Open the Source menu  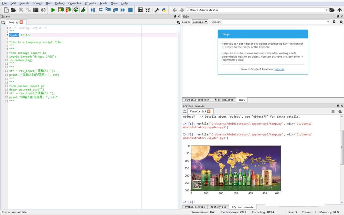point(37,3)
